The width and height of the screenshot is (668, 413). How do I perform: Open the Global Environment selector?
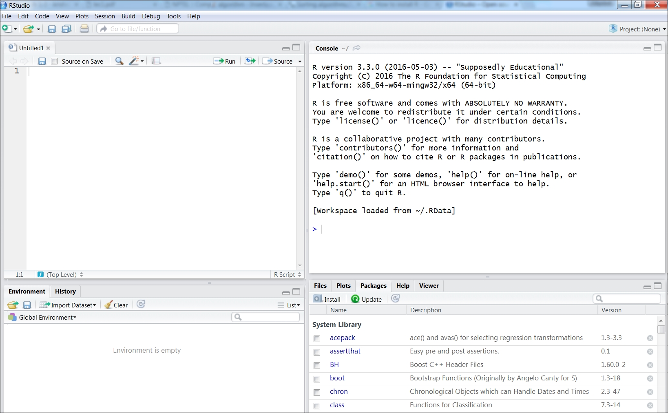42,317
